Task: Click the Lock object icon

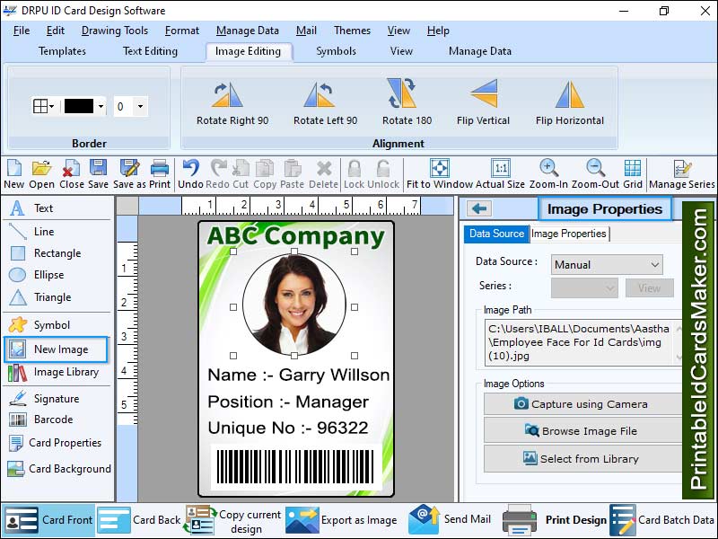Action: [354, 169]
